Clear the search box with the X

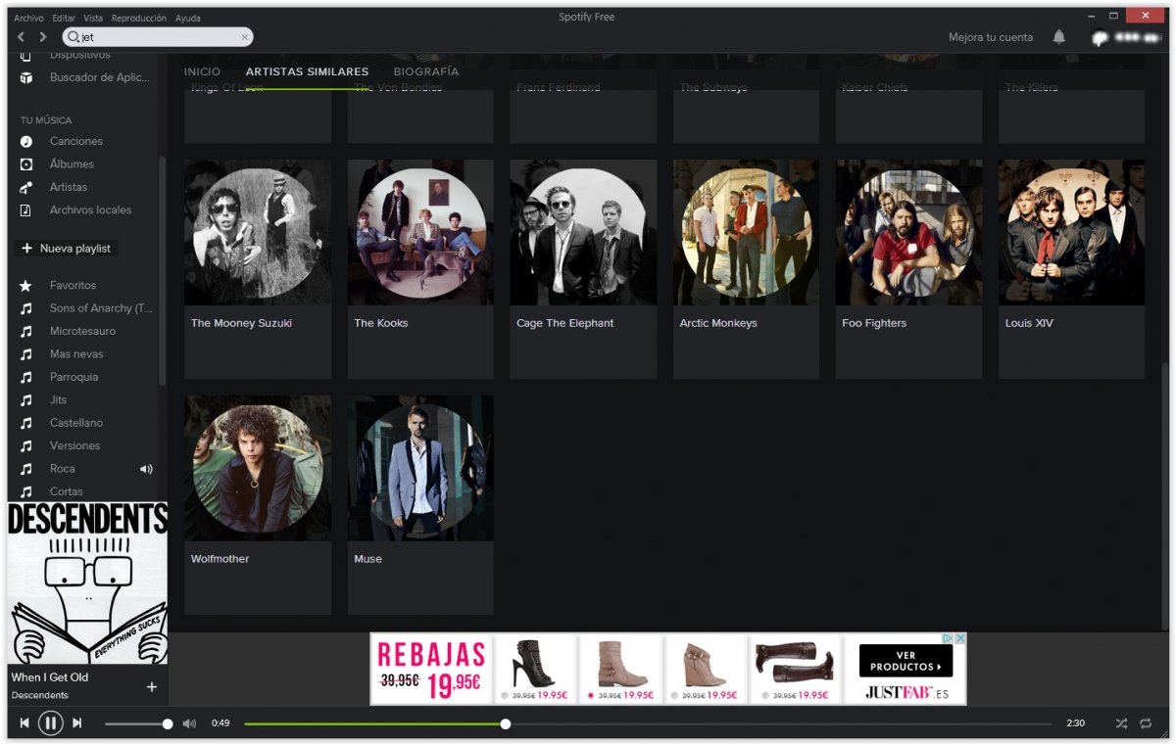tap(244, 37)
